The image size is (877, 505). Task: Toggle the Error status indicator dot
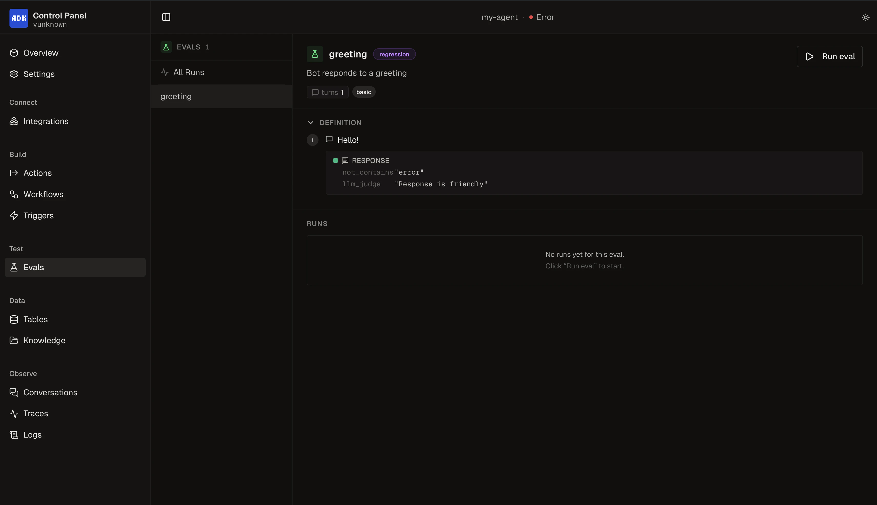(531, 17)
